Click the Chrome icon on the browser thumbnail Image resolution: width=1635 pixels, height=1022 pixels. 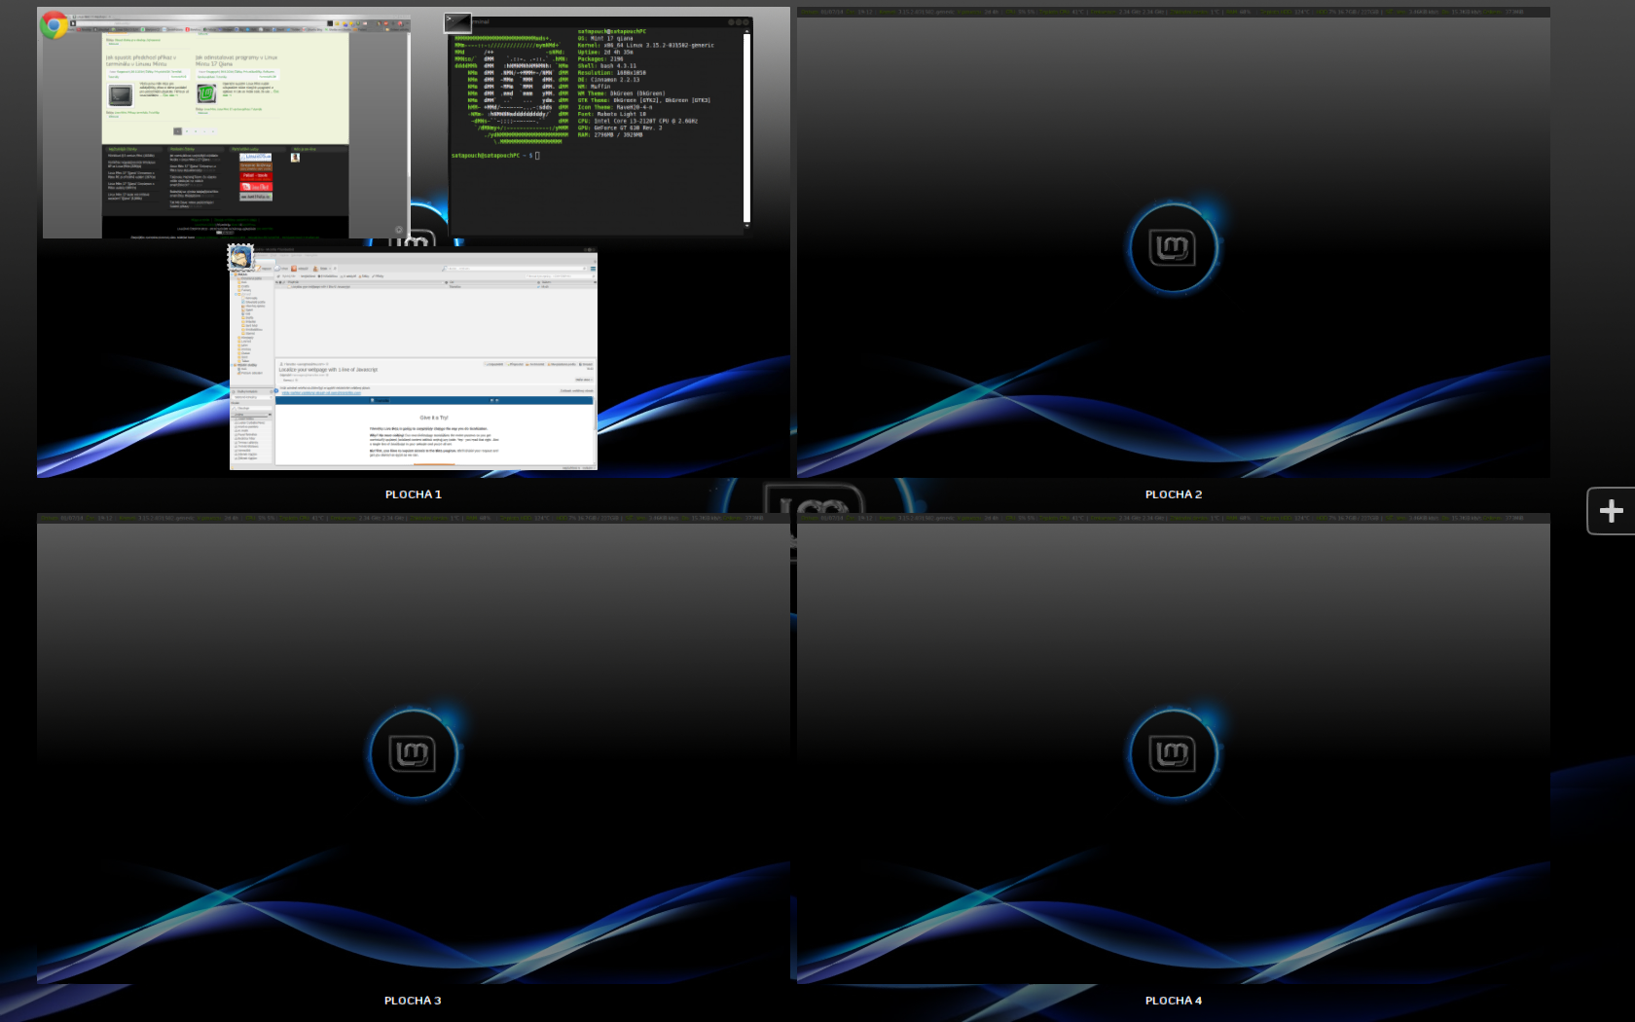pyautogui.click(x=54, y=24)
